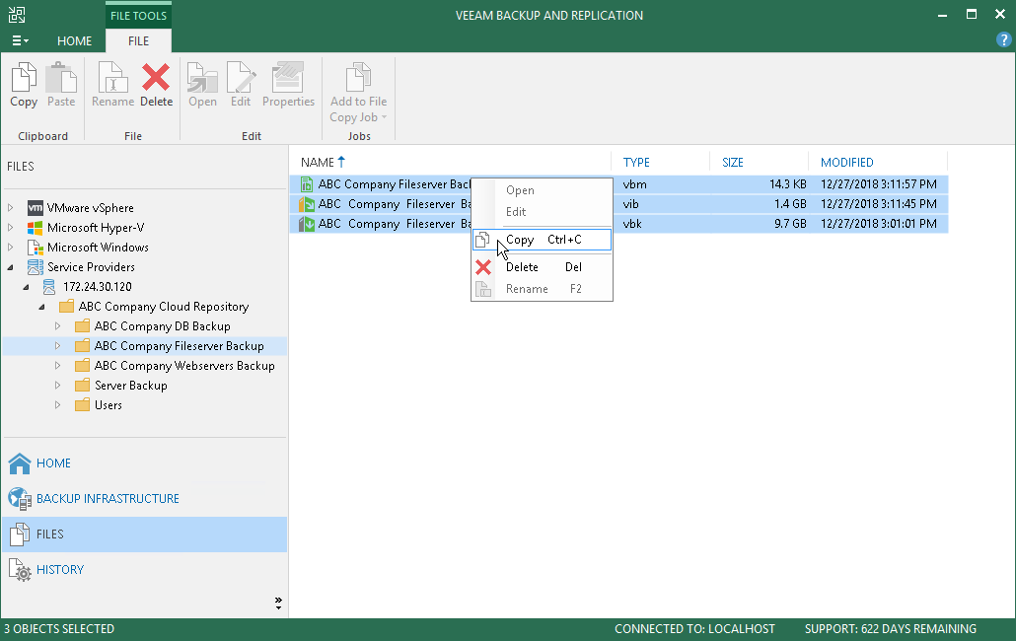The height and width of the screenshot is (641, 1016).
Task: Click the red X icon beside Delete in context menu
Action: 482,267
